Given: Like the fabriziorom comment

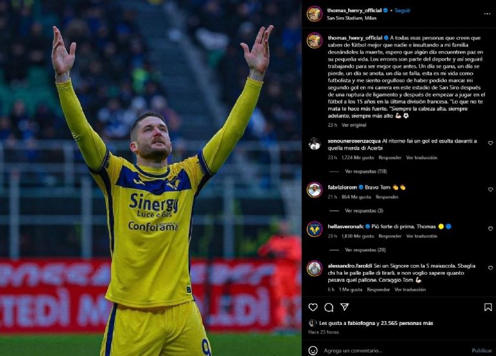Looking at the screenshot, I should click(x=490, y=190).
